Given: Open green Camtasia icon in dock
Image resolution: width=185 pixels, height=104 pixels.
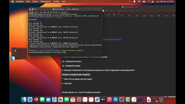Looking at the screenshot, I should click(x=128, y=100).
